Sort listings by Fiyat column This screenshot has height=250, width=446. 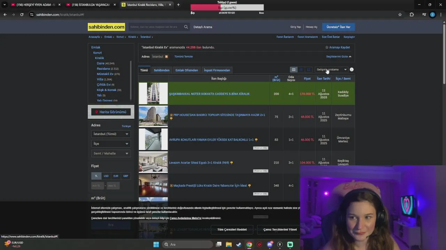pos(307,78)
